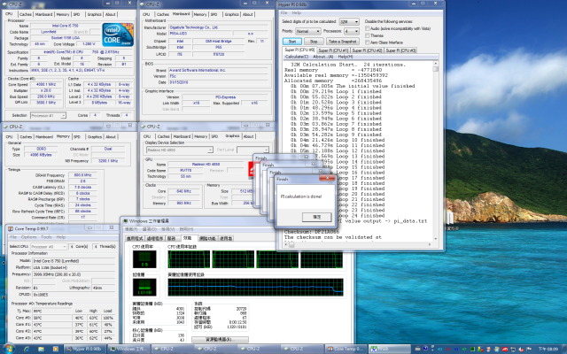Switch to 使用者 tab in Task Manager
This screenshot has width=567, height=354.
point(226,238)
